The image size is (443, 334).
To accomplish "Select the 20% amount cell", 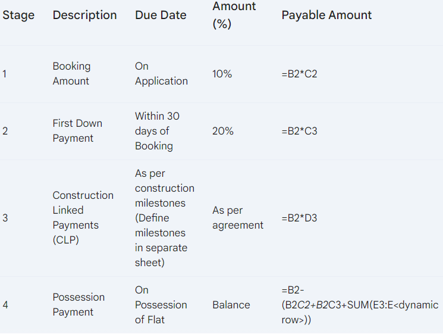I will click(223, 131).
